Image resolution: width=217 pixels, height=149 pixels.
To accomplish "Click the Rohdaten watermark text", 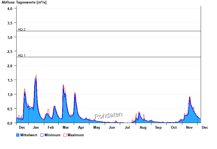I will (x=108, y=115).
